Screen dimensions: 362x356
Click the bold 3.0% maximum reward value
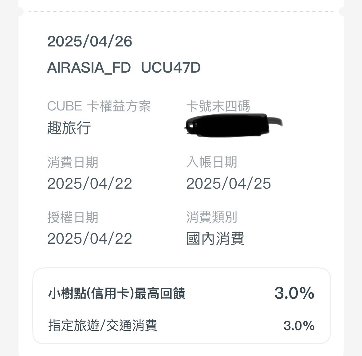click(294, 293)
